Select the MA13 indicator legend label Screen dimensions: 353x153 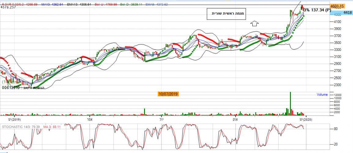point(54,4)
